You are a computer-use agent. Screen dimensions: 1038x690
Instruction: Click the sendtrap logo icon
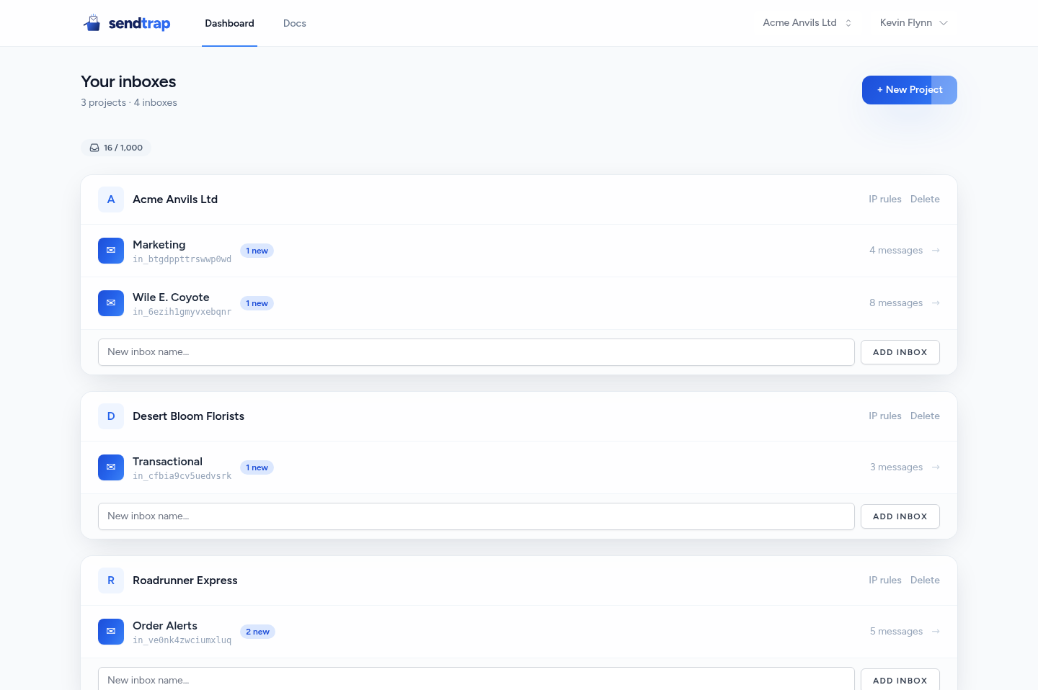click(92, 23)
